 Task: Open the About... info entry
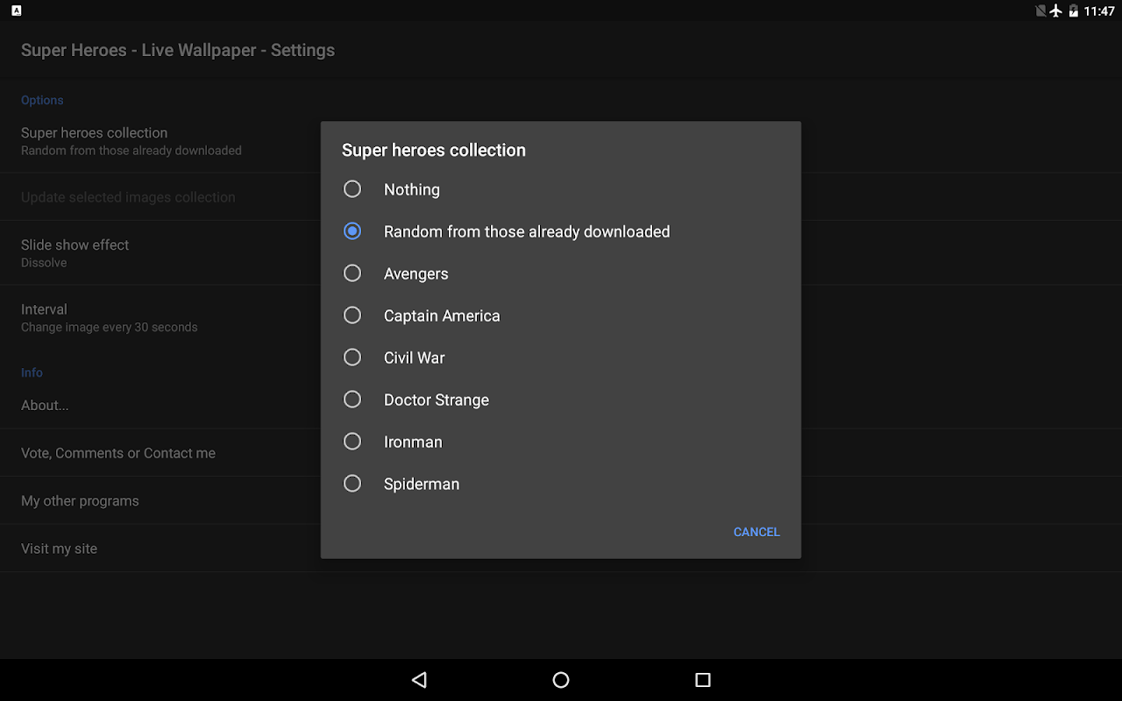[45, 406]
